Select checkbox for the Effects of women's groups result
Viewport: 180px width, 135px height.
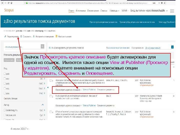pos(50,112)
